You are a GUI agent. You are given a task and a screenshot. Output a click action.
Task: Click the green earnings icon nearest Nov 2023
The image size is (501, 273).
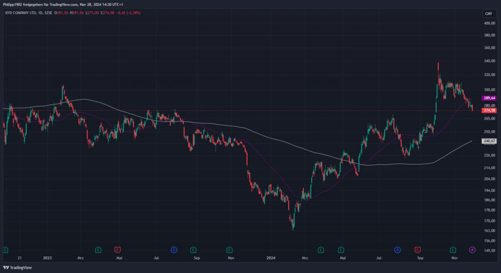click(x=229, y=249)
